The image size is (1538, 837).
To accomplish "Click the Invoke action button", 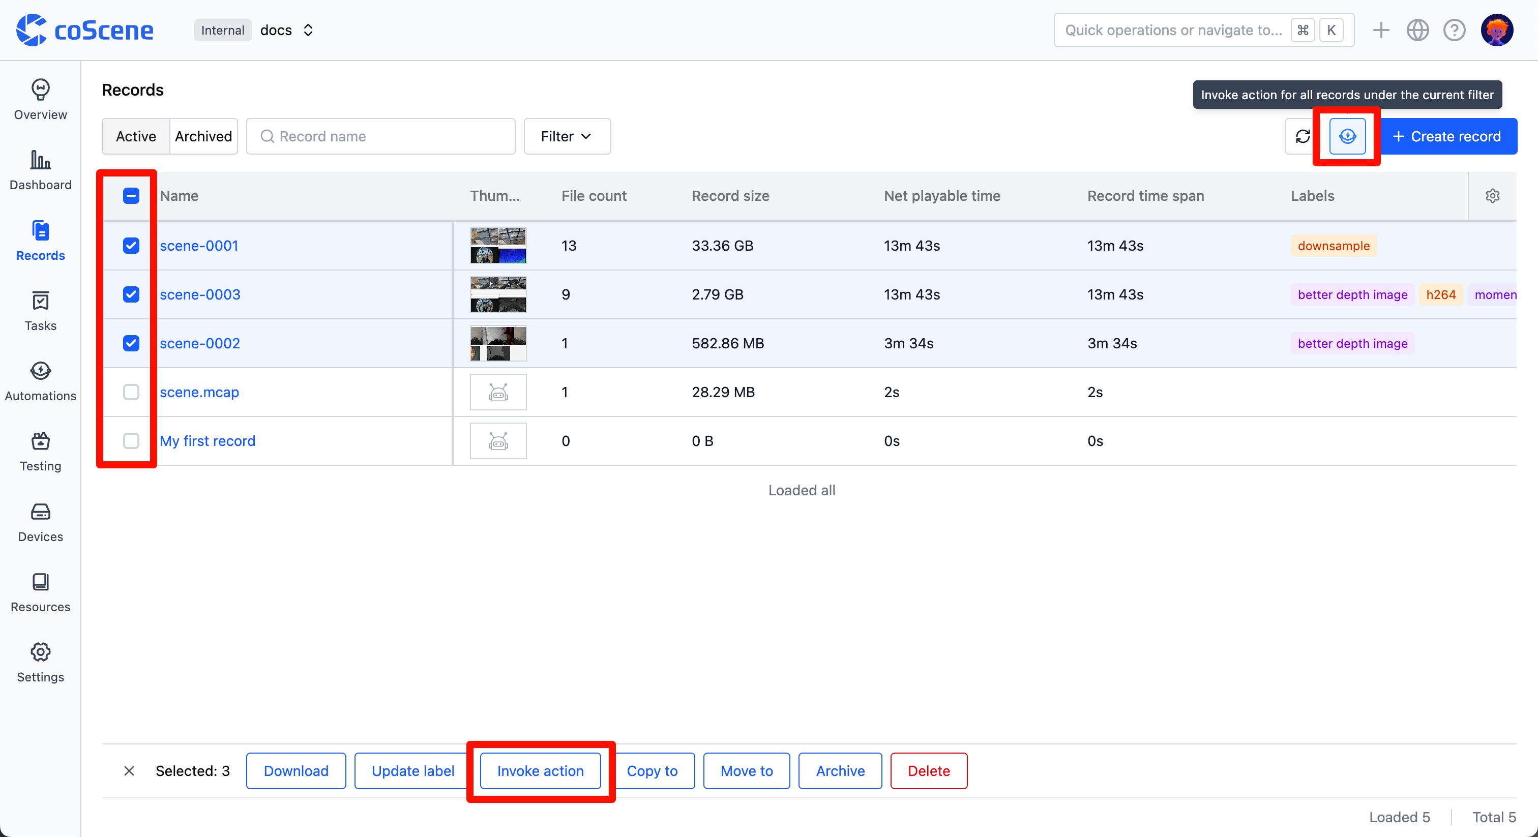I will (540, 771).
